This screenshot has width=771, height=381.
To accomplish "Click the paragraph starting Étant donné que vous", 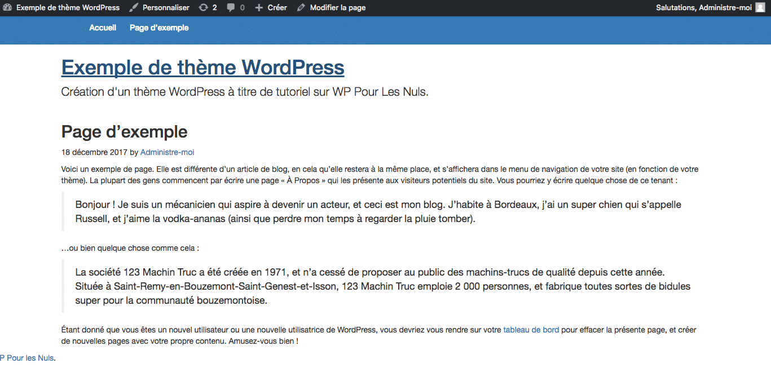I will point(379,335).
